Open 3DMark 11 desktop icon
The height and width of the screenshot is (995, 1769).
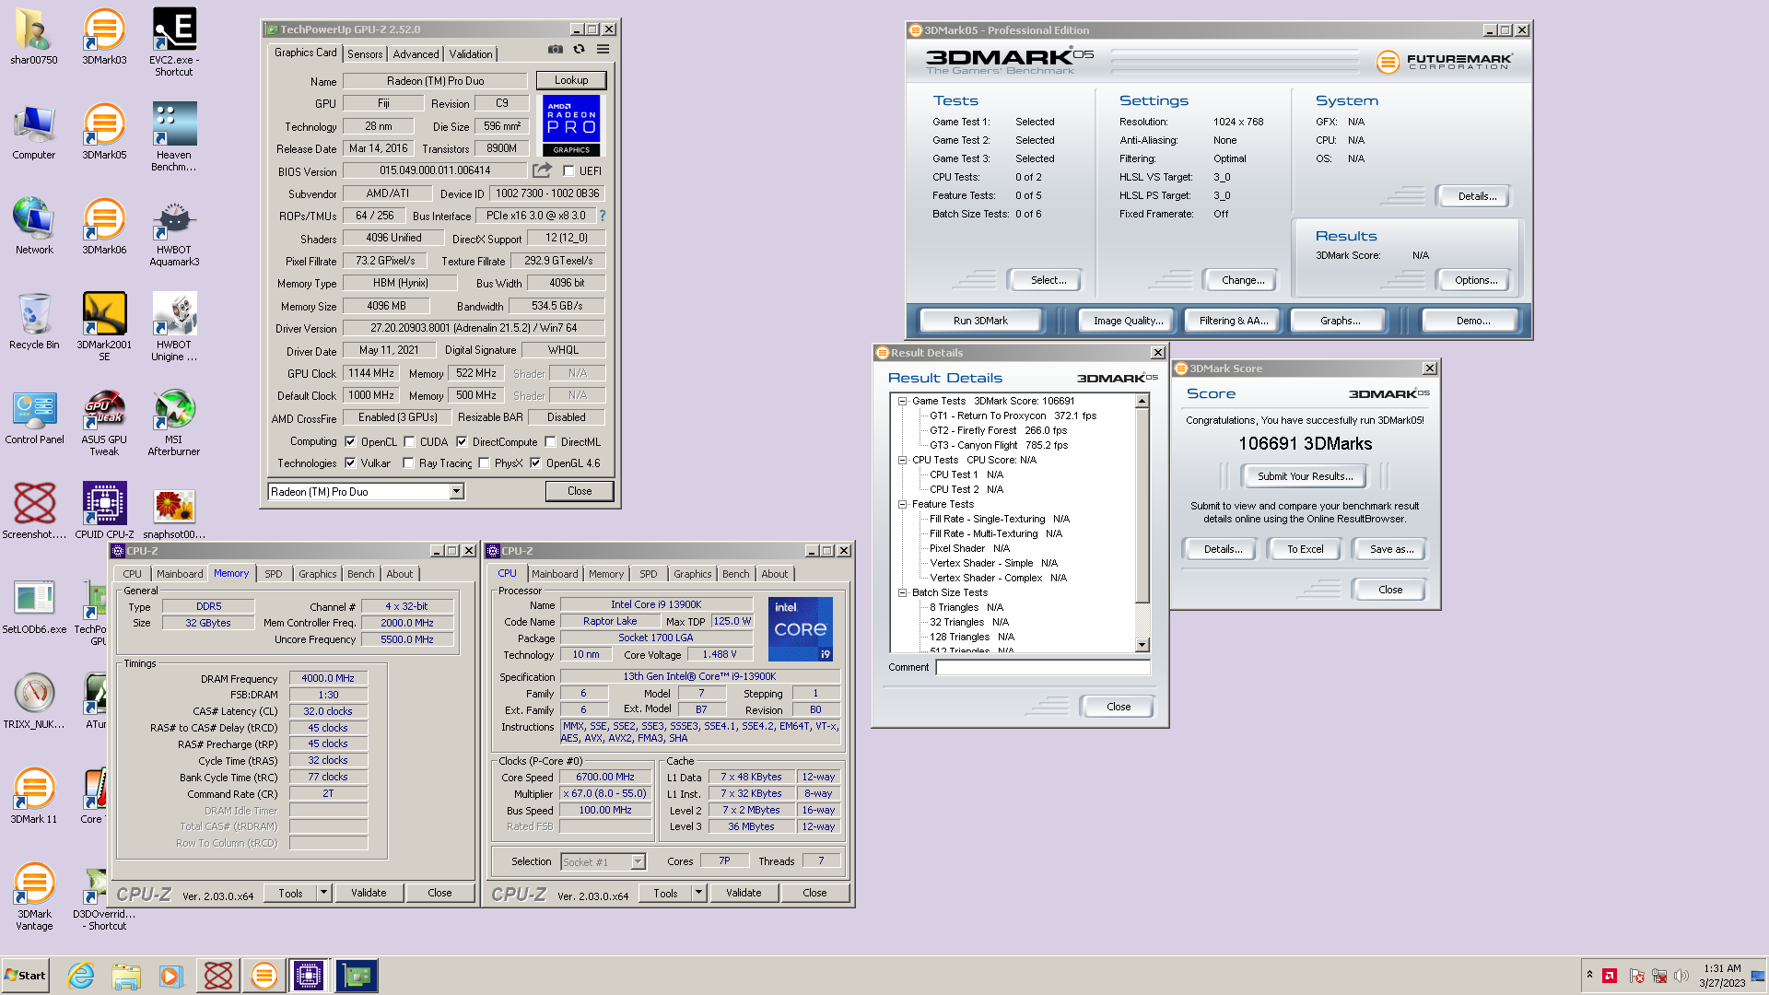pos(34,796)
